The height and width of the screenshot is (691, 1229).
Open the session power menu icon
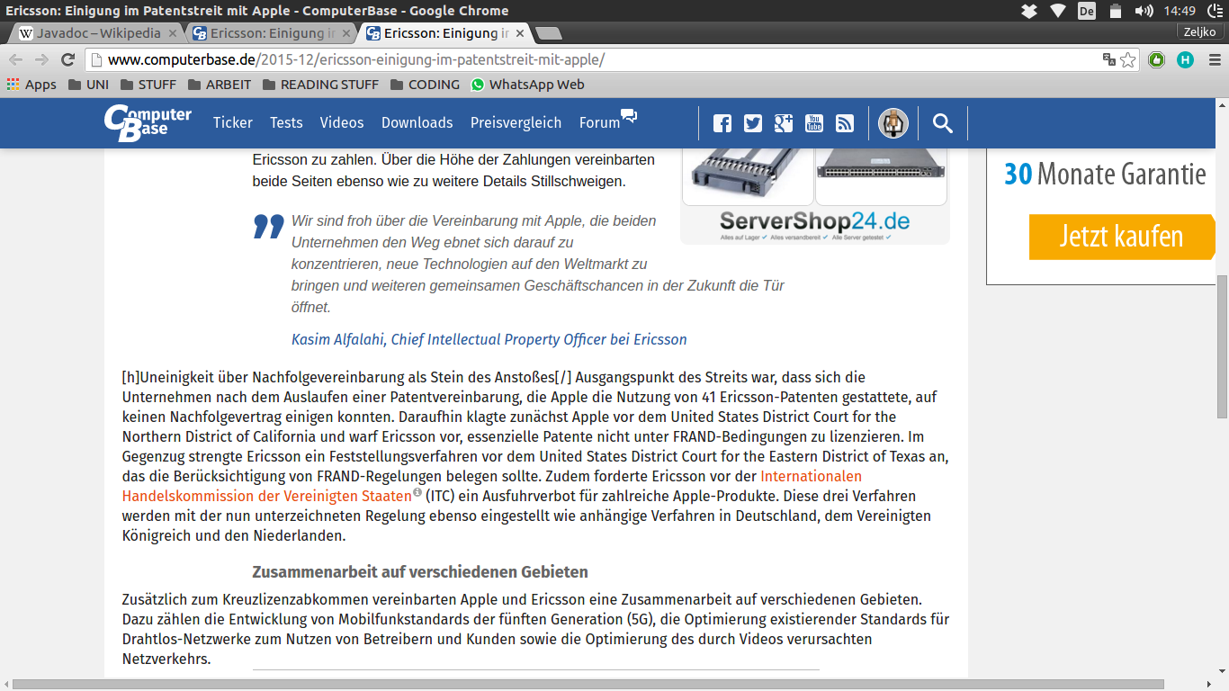(x=1213, y=11)
